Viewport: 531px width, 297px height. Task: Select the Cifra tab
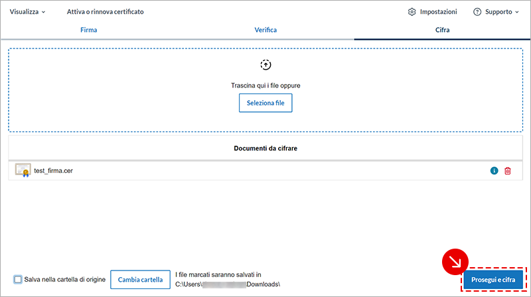tap(442, 30)
